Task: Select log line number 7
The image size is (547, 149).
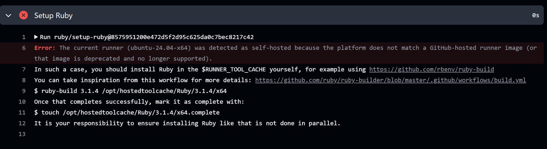Action: click(x=24, y=70)
